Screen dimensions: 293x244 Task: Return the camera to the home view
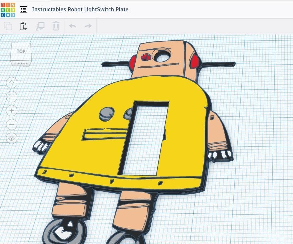tap(12, 83)
